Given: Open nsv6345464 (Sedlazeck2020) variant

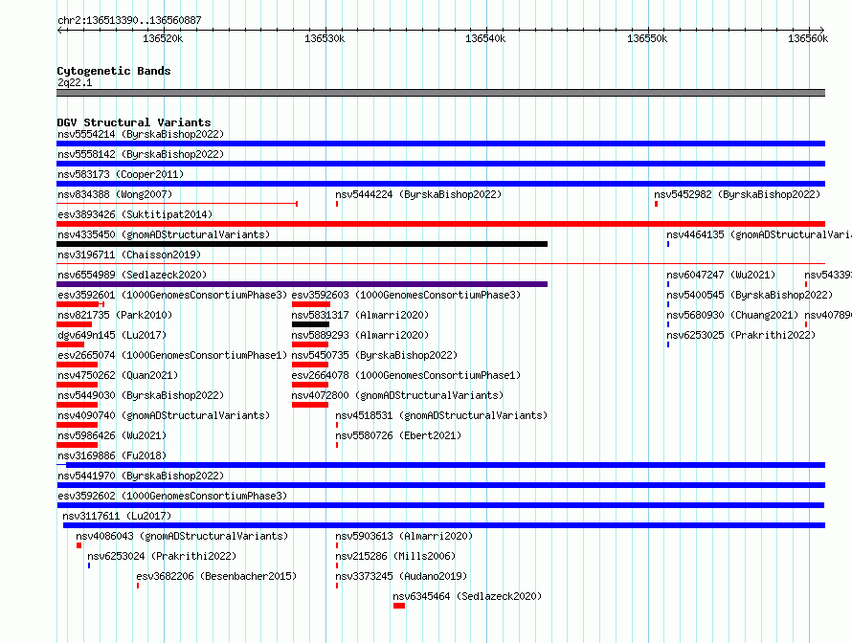Looking at the screenshot, I should pos(467,596).
